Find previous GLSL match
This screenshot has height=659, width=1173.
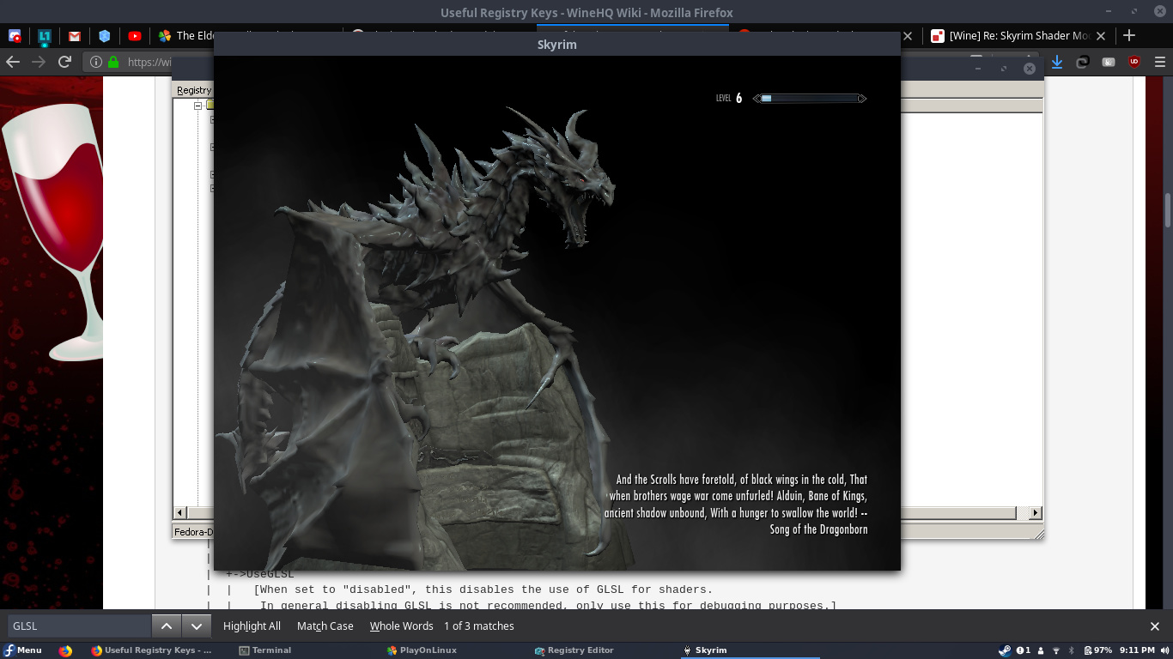click(x=167, y=626)
